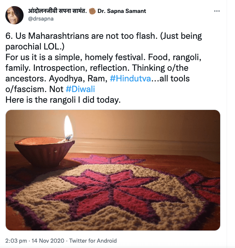Click the profile avatar of Dr. Sapna Samant

(x=14, y=14)
